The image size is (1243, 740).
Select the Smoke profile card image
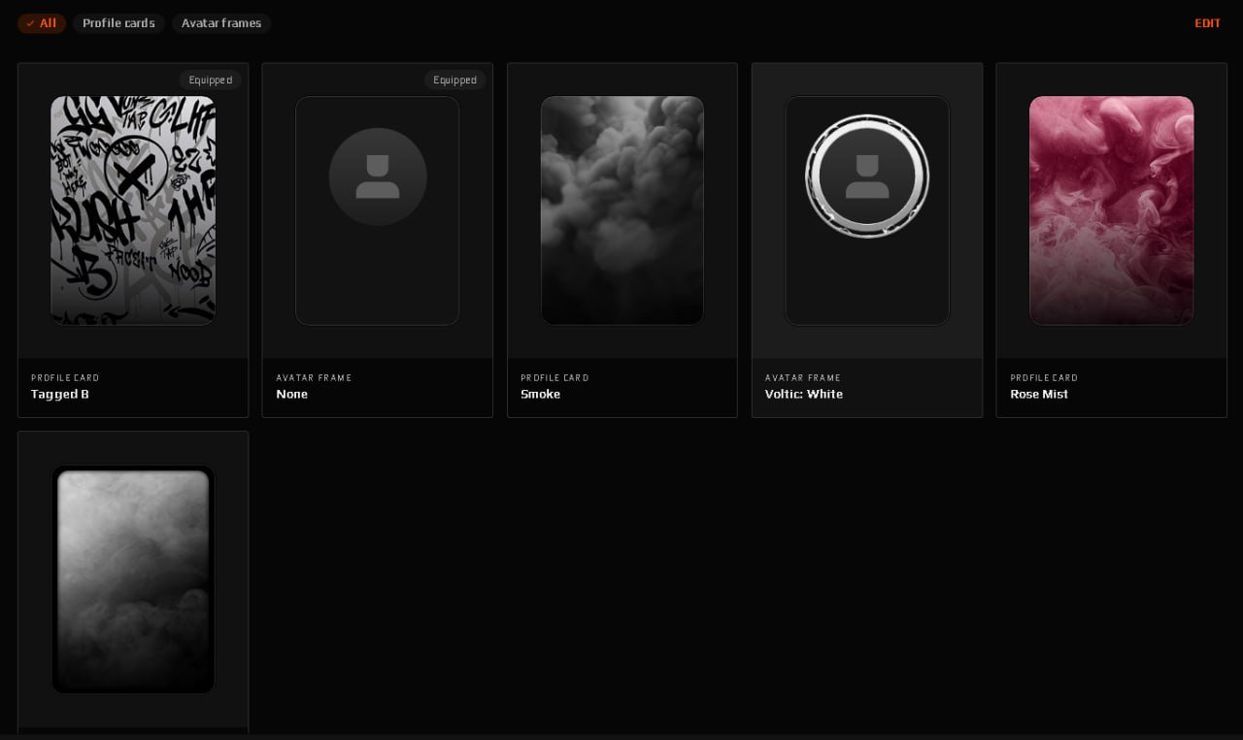tap(622, 210)
